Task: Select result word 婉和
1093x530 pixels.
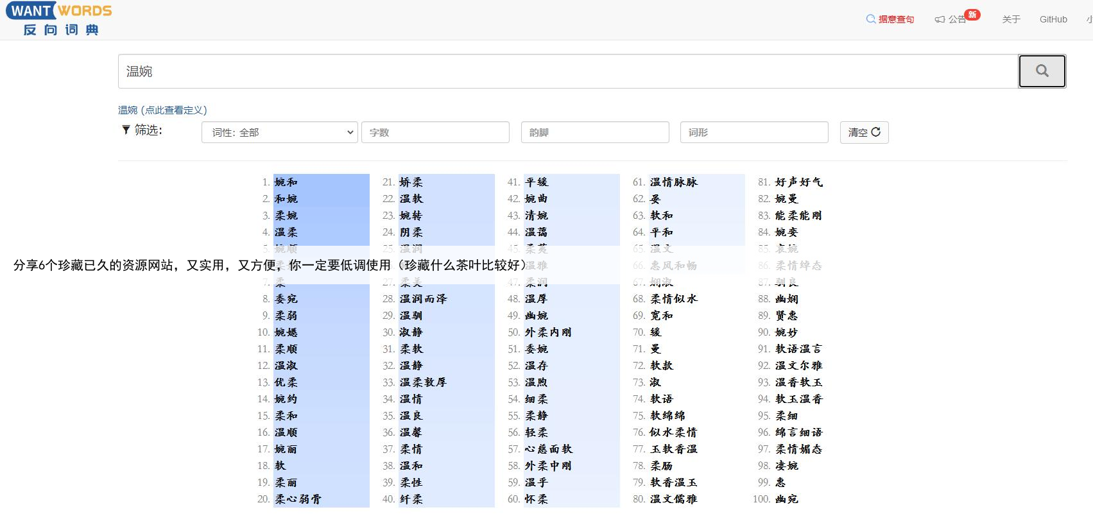Action: [286, 182]
